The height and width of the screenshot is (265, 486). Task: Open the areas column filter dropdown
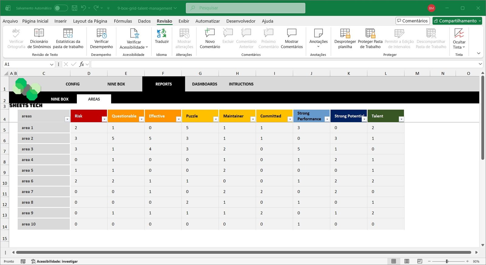point(67,119)
